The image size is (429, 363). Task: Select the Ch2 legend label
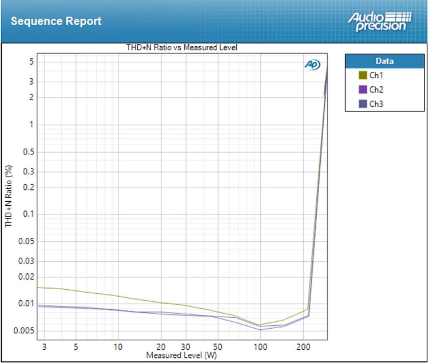[x=376, y=89]
